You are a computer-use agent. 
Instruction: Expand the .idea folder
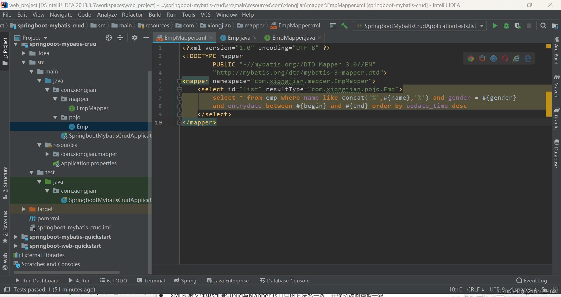24,53
